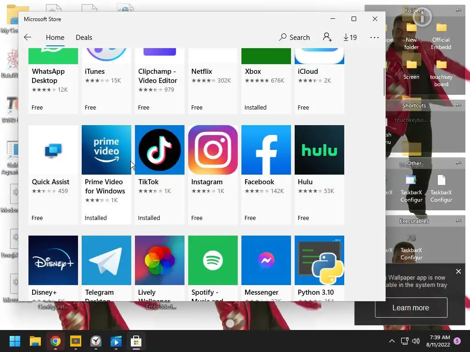Click the Store content vertical scrollbar
This screenshot has width=470, height=352.
pos(384,82)
